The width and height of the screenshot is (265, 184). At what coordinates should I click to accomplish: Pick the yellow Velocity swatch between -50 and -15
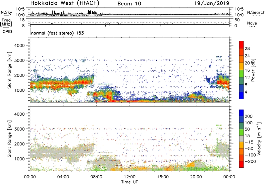pyautogui.click(x=241, y=145)
